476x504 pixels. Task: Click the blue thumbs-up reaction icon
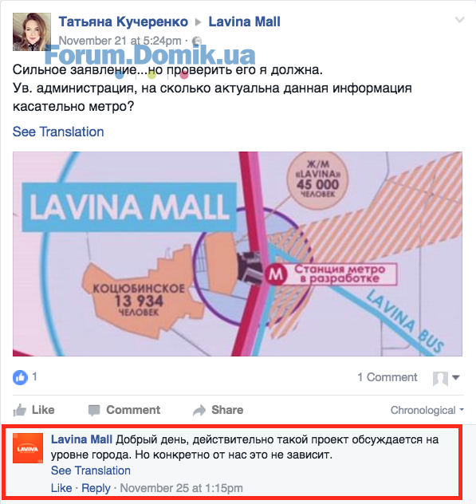pyautogui.click(x=20, y=377)
